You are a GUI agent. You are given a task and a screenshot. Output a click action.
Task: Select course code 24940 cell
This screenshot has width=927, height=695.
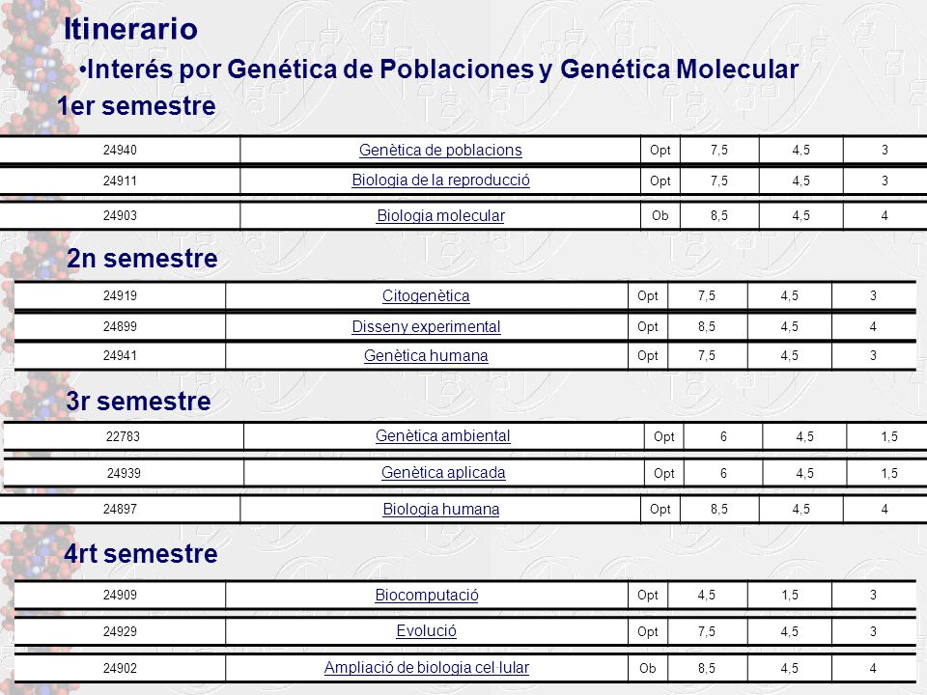[x=120, y=151]
